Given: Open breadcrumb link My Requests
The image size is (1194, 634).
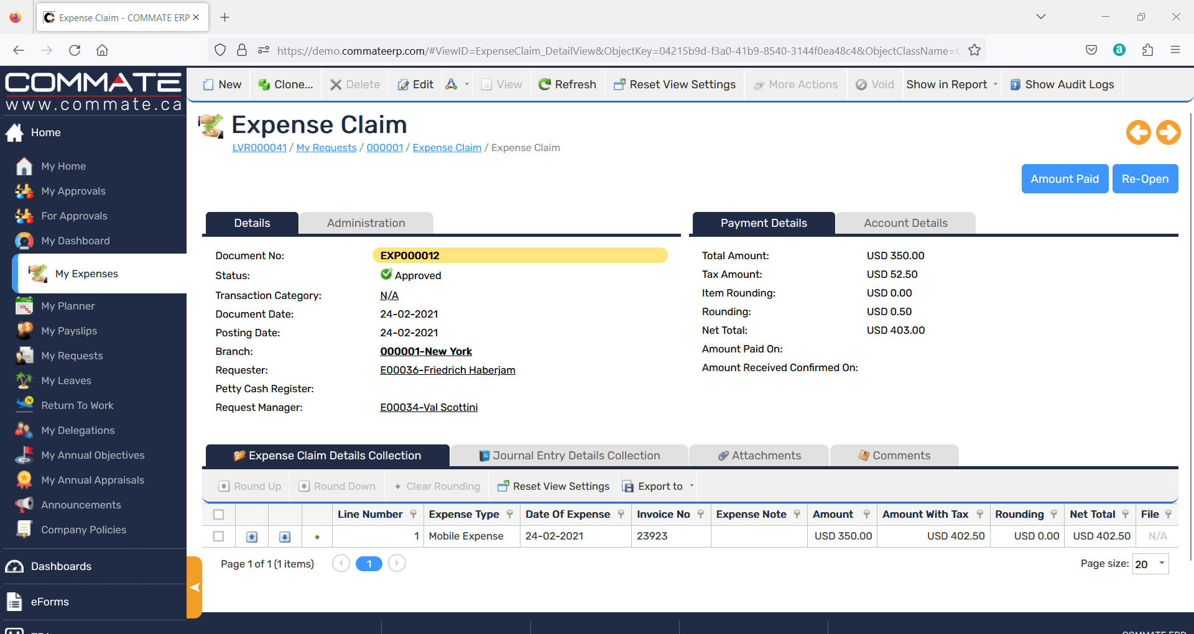Looking at the screenshot, I should point(326,148).
